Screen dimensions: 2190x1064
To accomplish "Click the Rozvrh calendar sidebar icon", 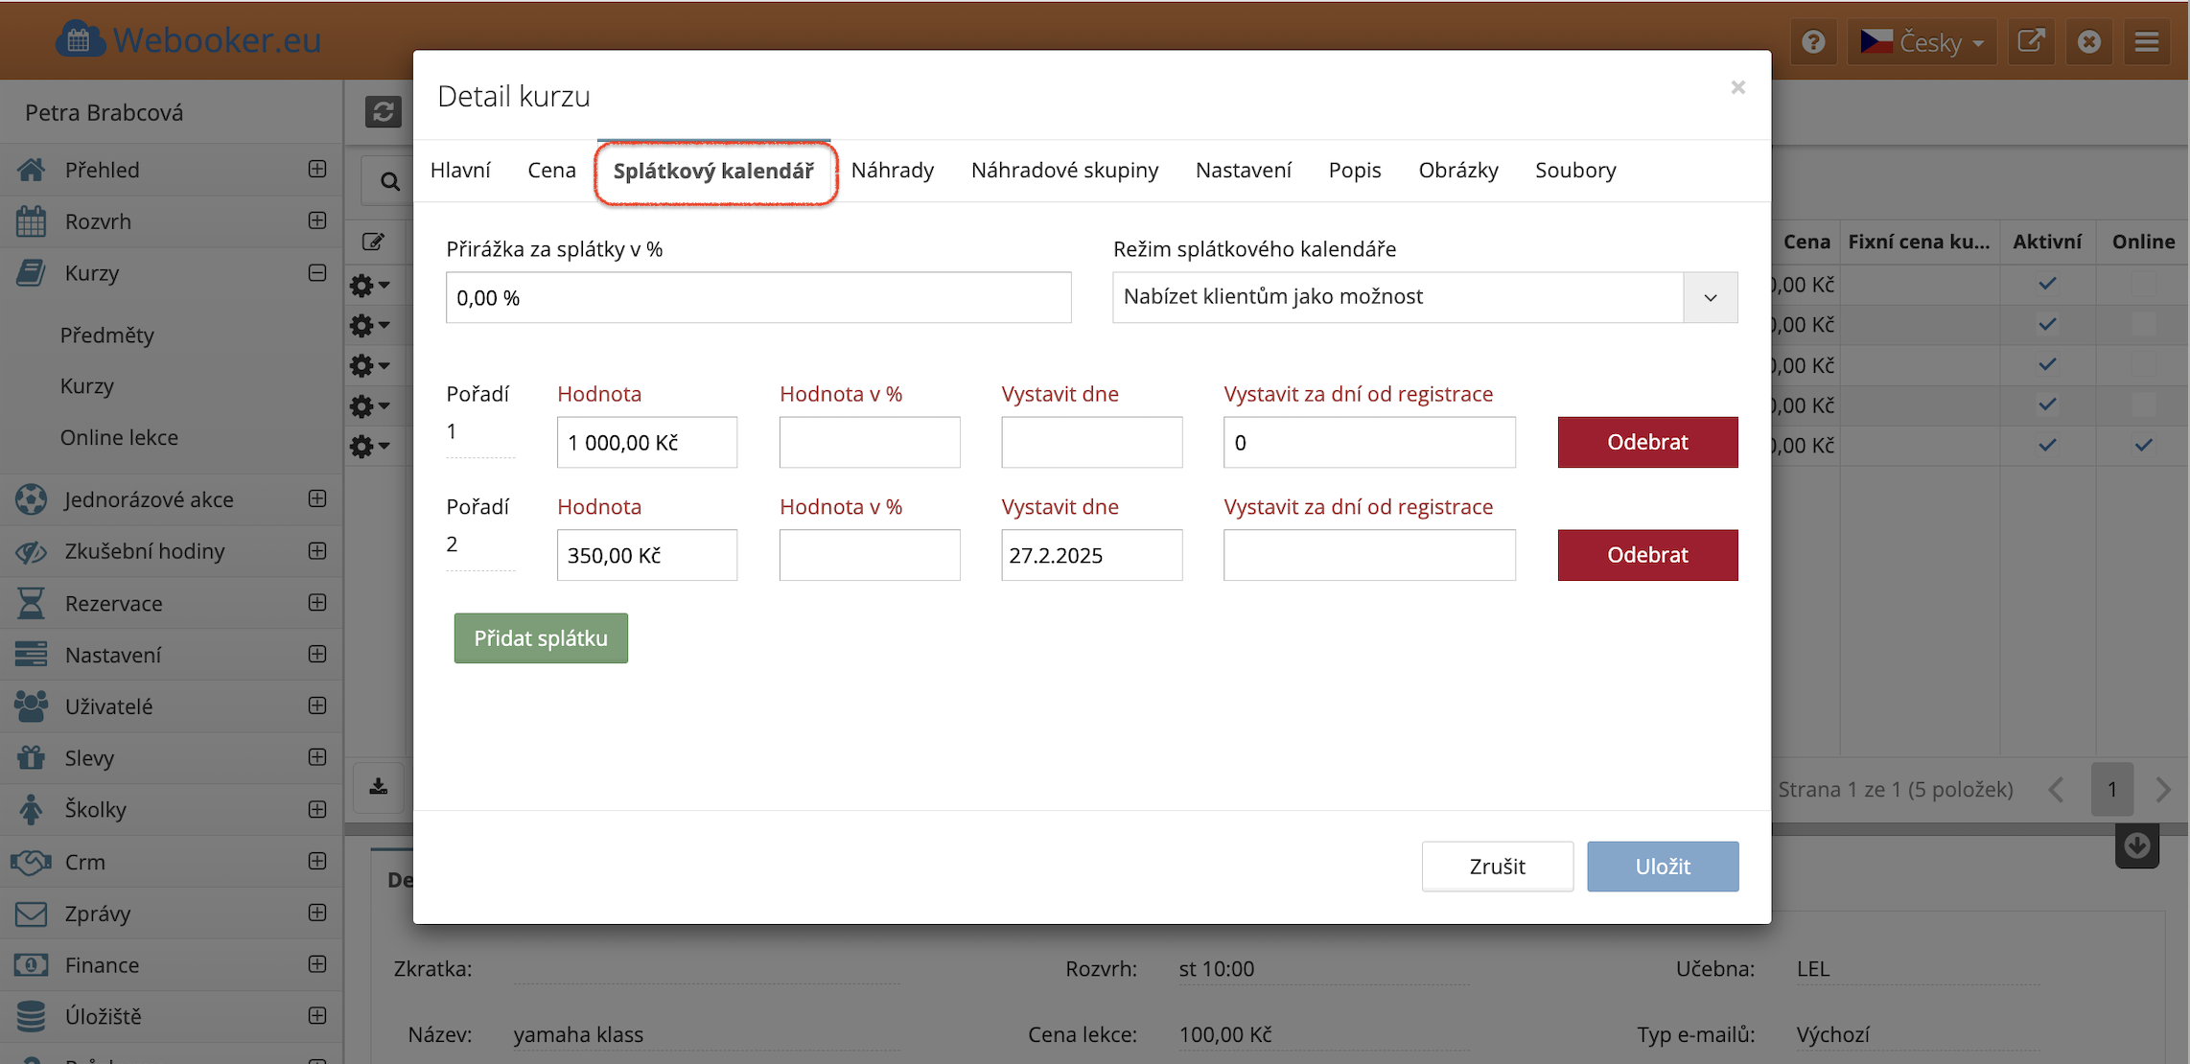I will point(31,221).
